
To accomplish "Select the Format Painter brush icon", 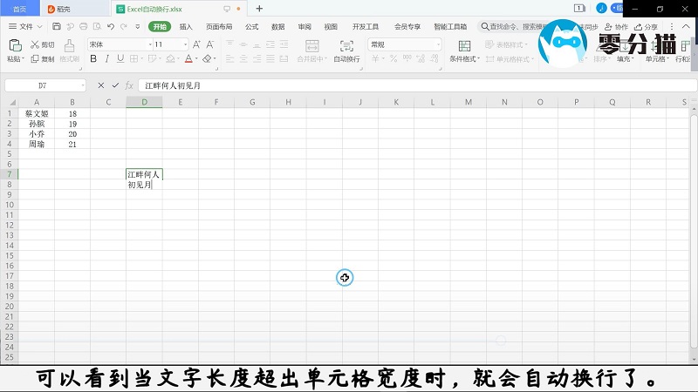I will click(69, 46).
